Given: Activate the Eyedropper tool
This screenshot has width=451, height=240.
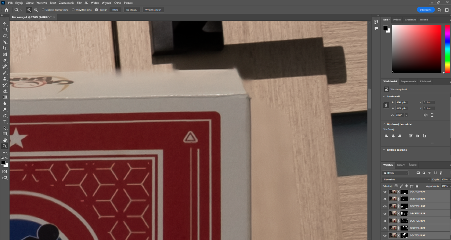Looking at the screenshot, I should coord(5,60).
